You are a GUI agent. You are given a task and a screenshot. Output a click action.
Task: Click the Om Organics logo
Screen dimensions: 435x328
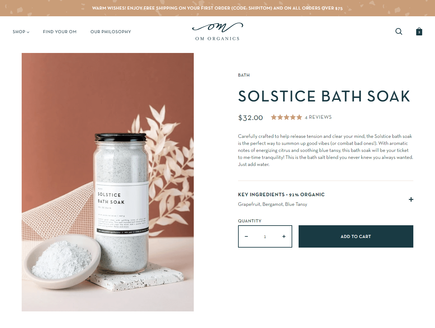click(218, 32)
